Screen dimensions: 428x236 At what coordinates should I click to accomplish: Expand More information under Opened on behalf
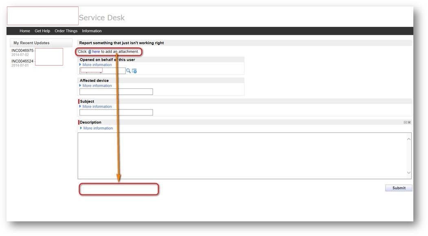tap(96, 64)
